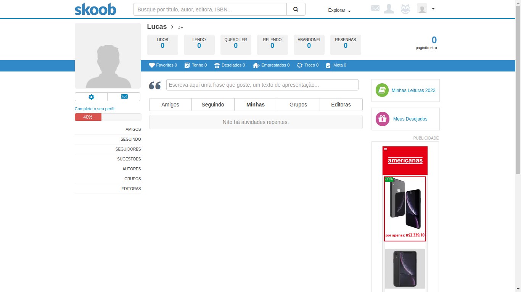Click the envelope button under profile photo
Screen dimensions: 521x292
124,97
